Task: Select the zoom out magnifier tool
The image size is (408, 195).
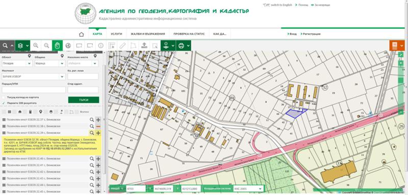Action: 46,45
